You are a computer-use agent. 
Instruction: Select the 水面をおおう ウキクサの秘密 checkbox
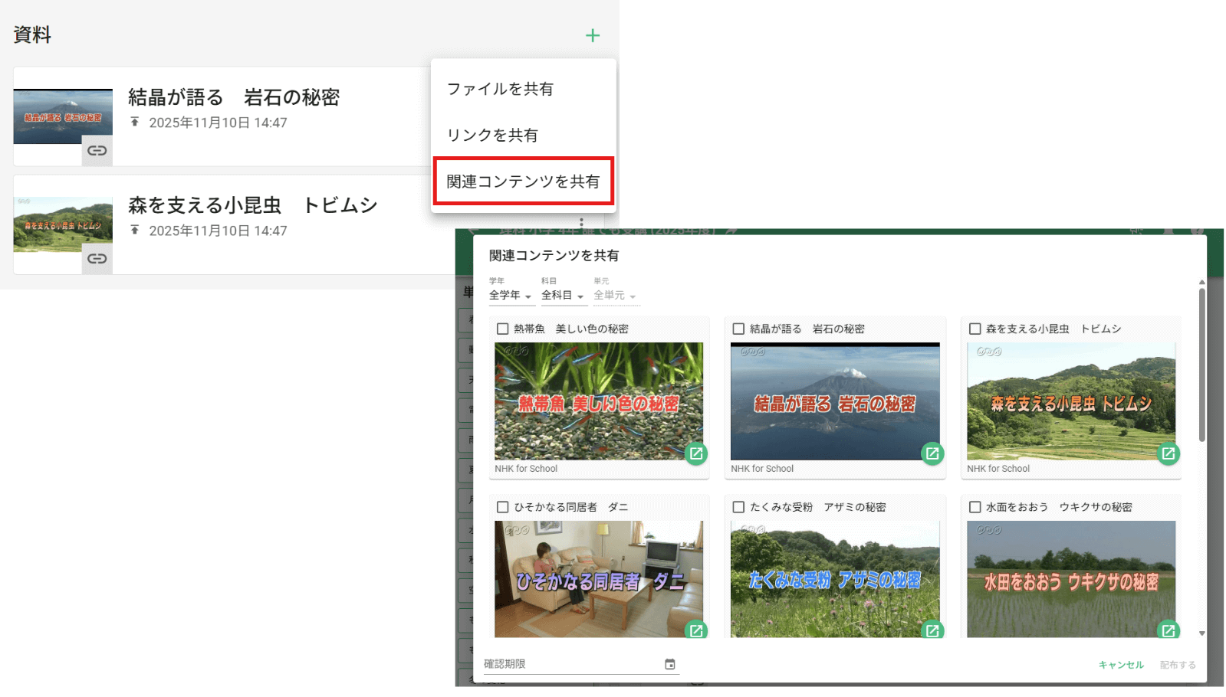[975, 507]
